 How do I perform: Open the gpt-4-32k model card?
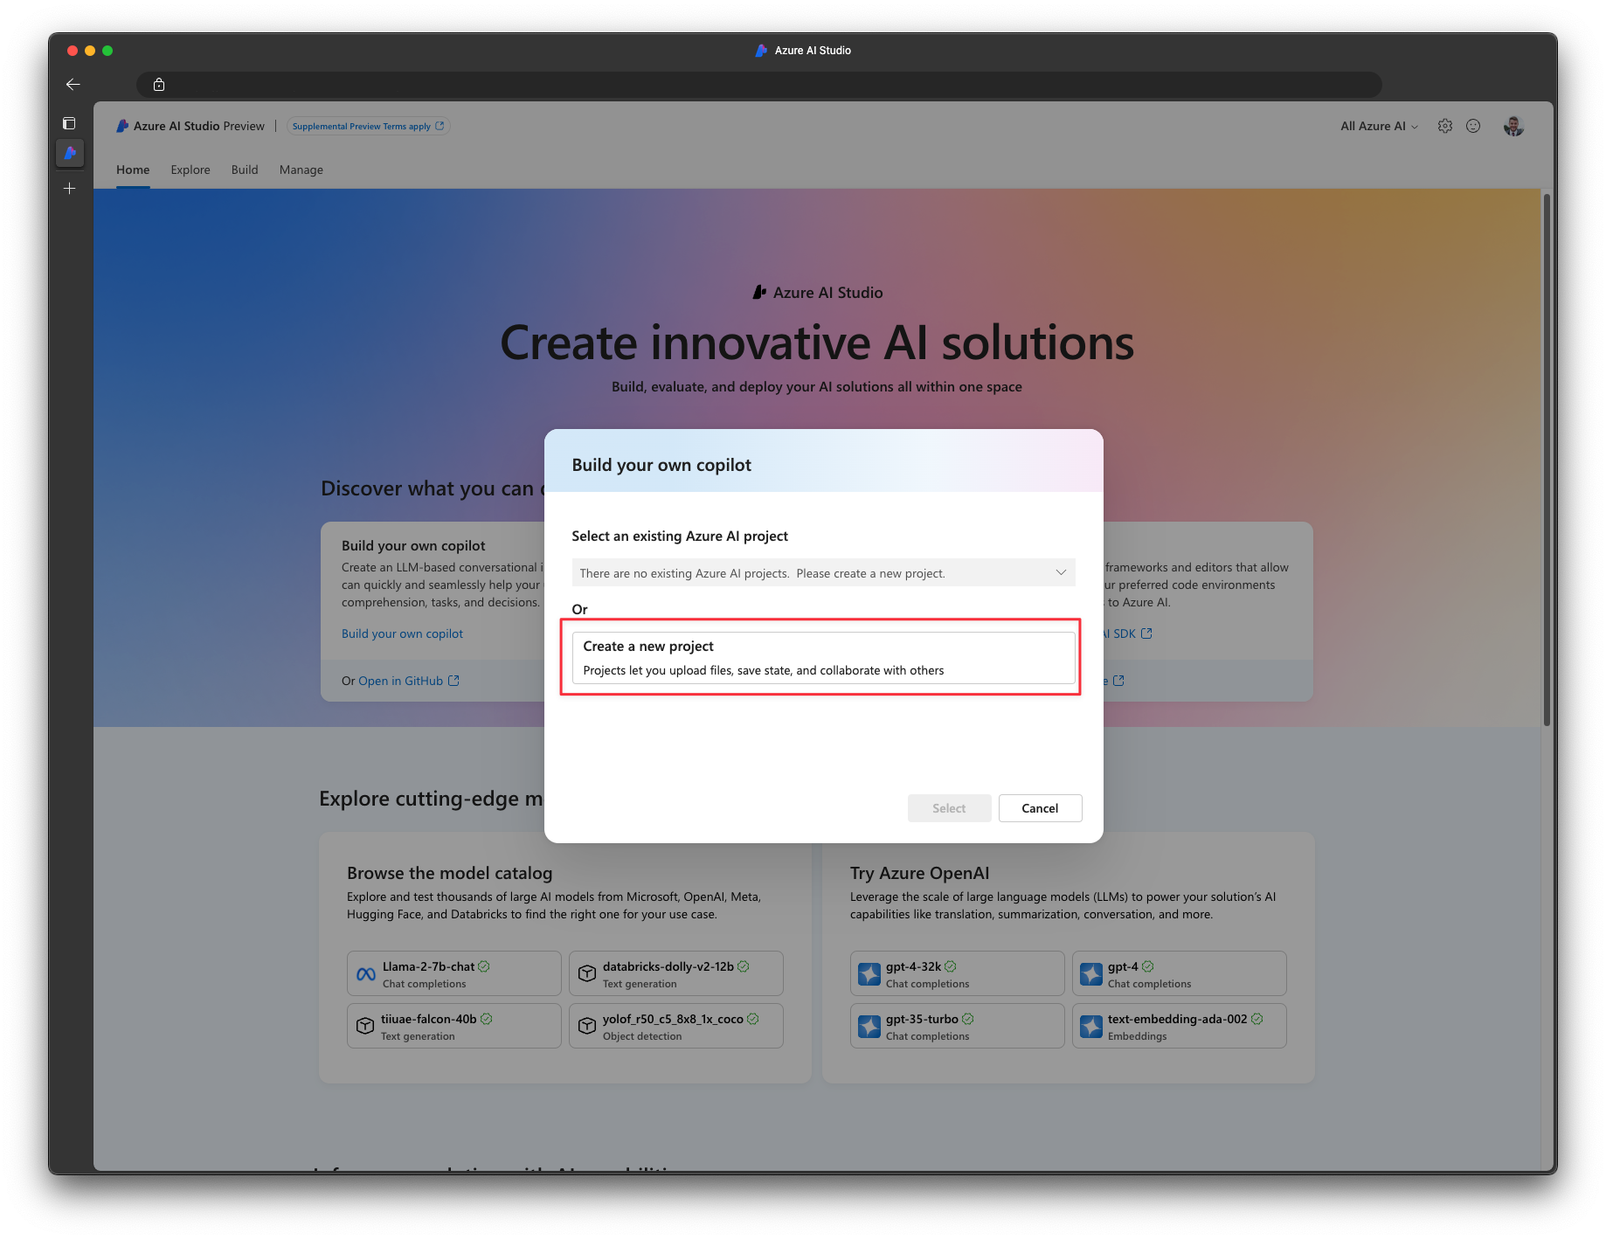pyautogui.click(x=958, y=973)
